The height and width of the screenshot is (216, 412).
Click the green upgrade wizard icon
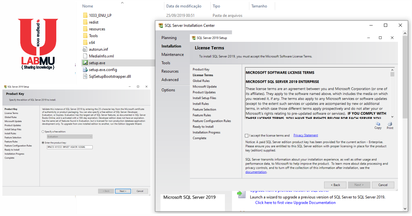[241, 194]
